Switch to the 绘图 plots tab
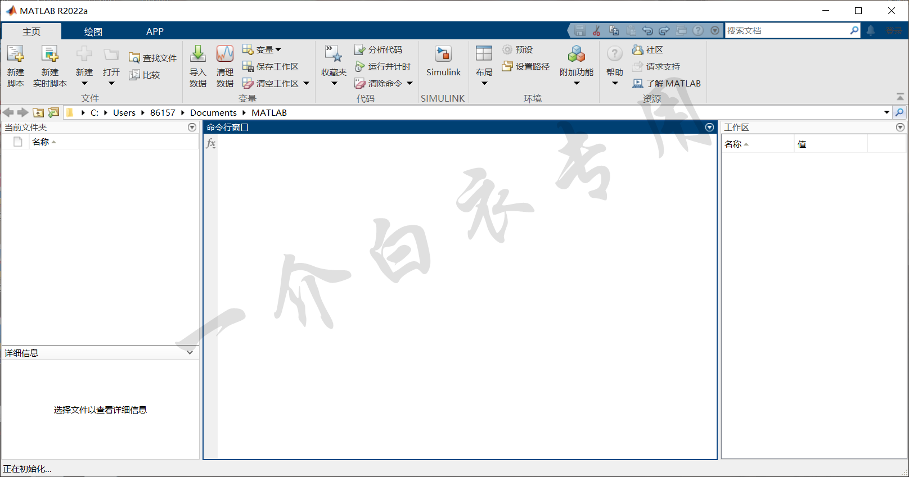The image size is (909, 477). pos(93,31)
